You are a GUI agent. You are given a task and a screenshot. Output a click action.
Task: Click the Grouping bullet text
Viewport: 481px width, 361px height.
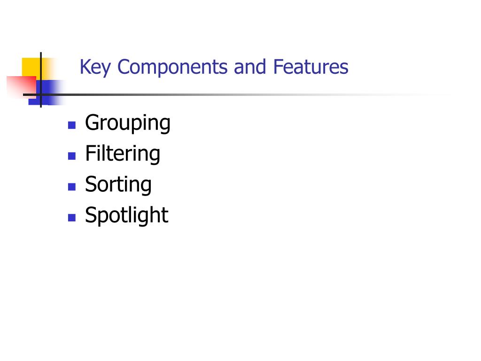(x=128, y=123)
